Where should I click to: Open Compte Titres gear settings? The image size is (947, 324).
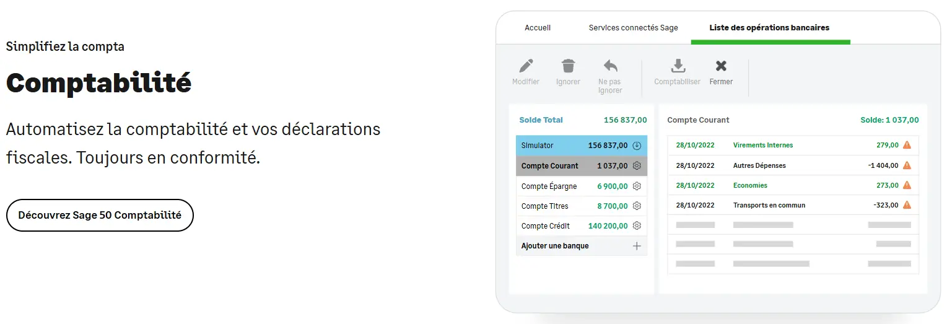[637, 206]
